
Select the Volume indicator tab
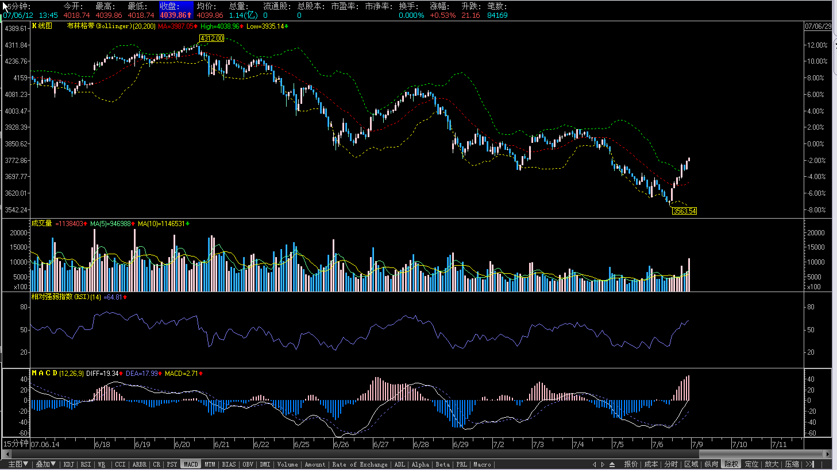(x=288, y=464)
